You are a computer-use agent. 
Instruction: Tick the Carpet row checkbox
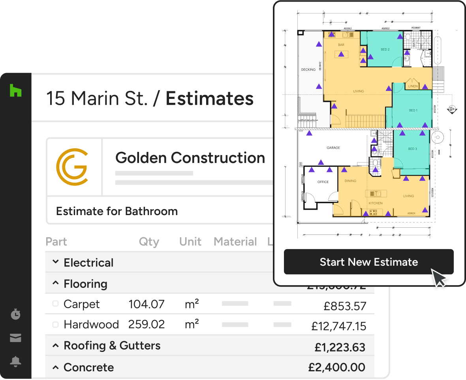pos(56,304)
